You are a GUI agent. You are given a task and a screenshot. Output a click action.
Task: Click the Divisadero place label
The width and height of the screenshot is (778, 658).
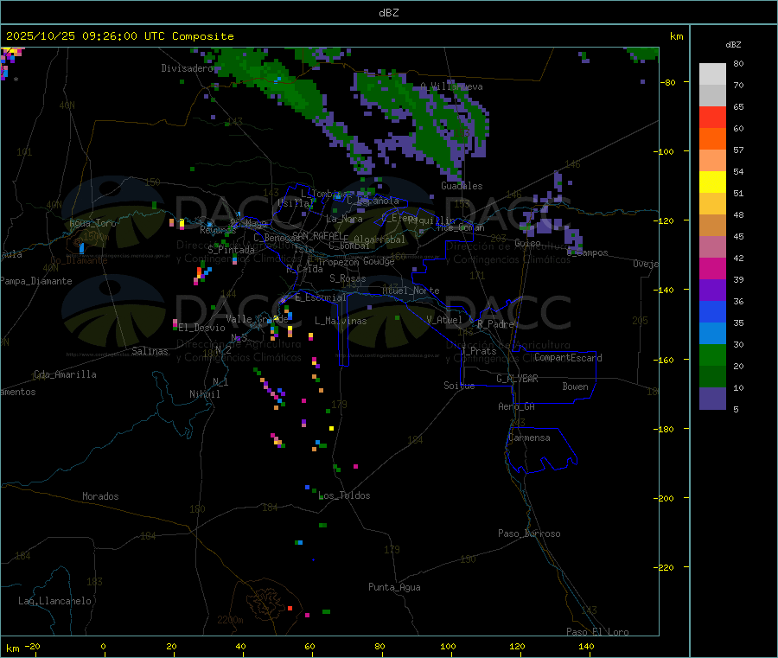pos(187,68)
